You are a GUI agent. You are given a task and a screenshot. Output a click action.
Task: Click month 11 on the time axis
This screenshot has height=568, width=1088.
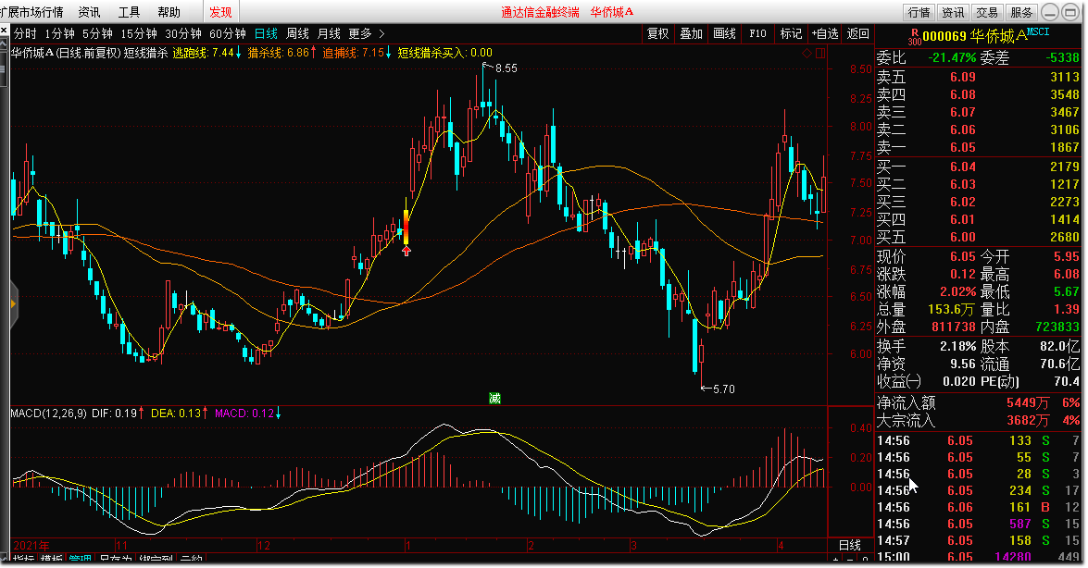click(122, 545)
